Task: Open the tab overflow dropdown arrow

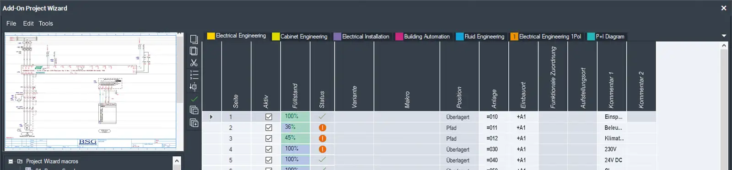Action: click(724, 36)
